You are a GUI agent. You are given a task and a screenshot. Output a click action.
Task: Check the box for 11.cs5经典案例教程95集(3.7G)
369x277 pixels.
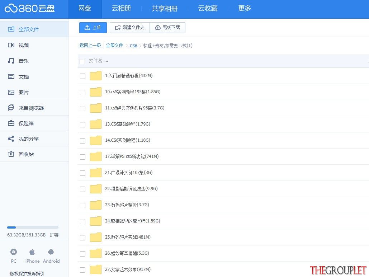(82, 109)
